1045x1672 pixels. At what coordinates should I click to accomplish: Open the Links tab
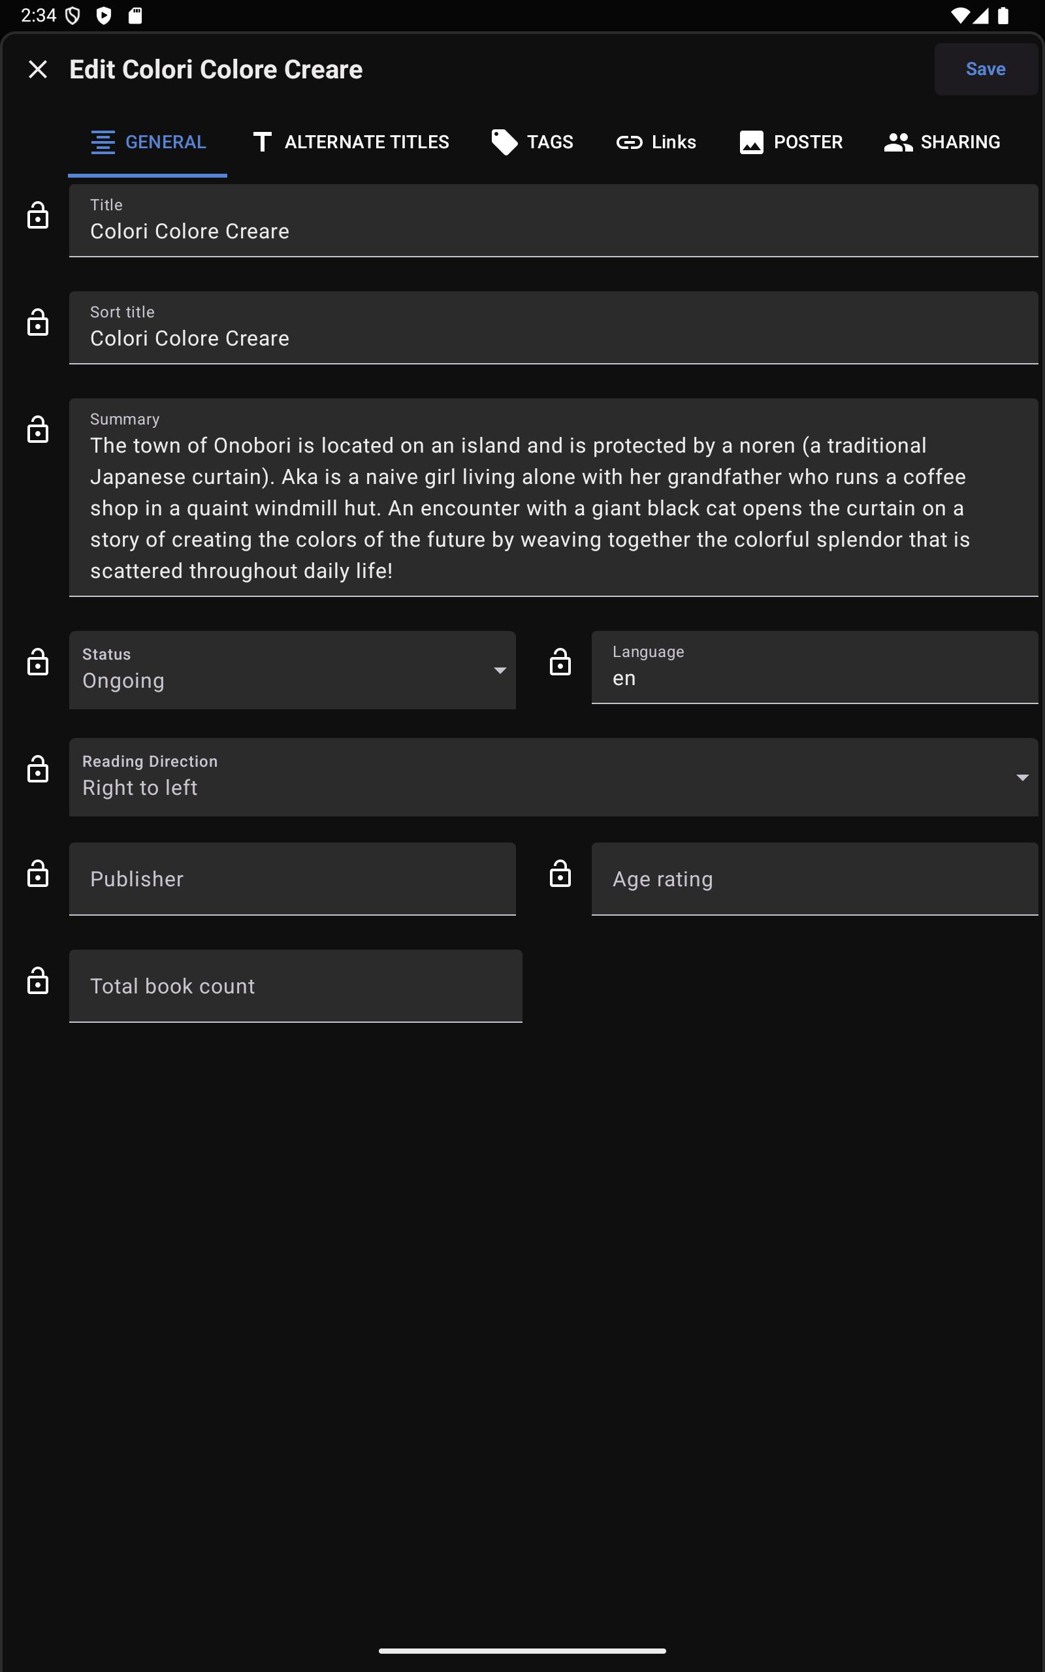tap(656, 142)
